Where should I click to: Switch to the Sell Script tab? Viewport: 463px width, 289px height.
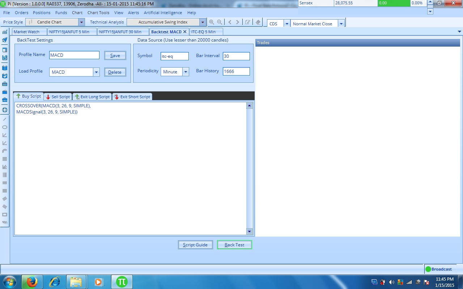58,97
